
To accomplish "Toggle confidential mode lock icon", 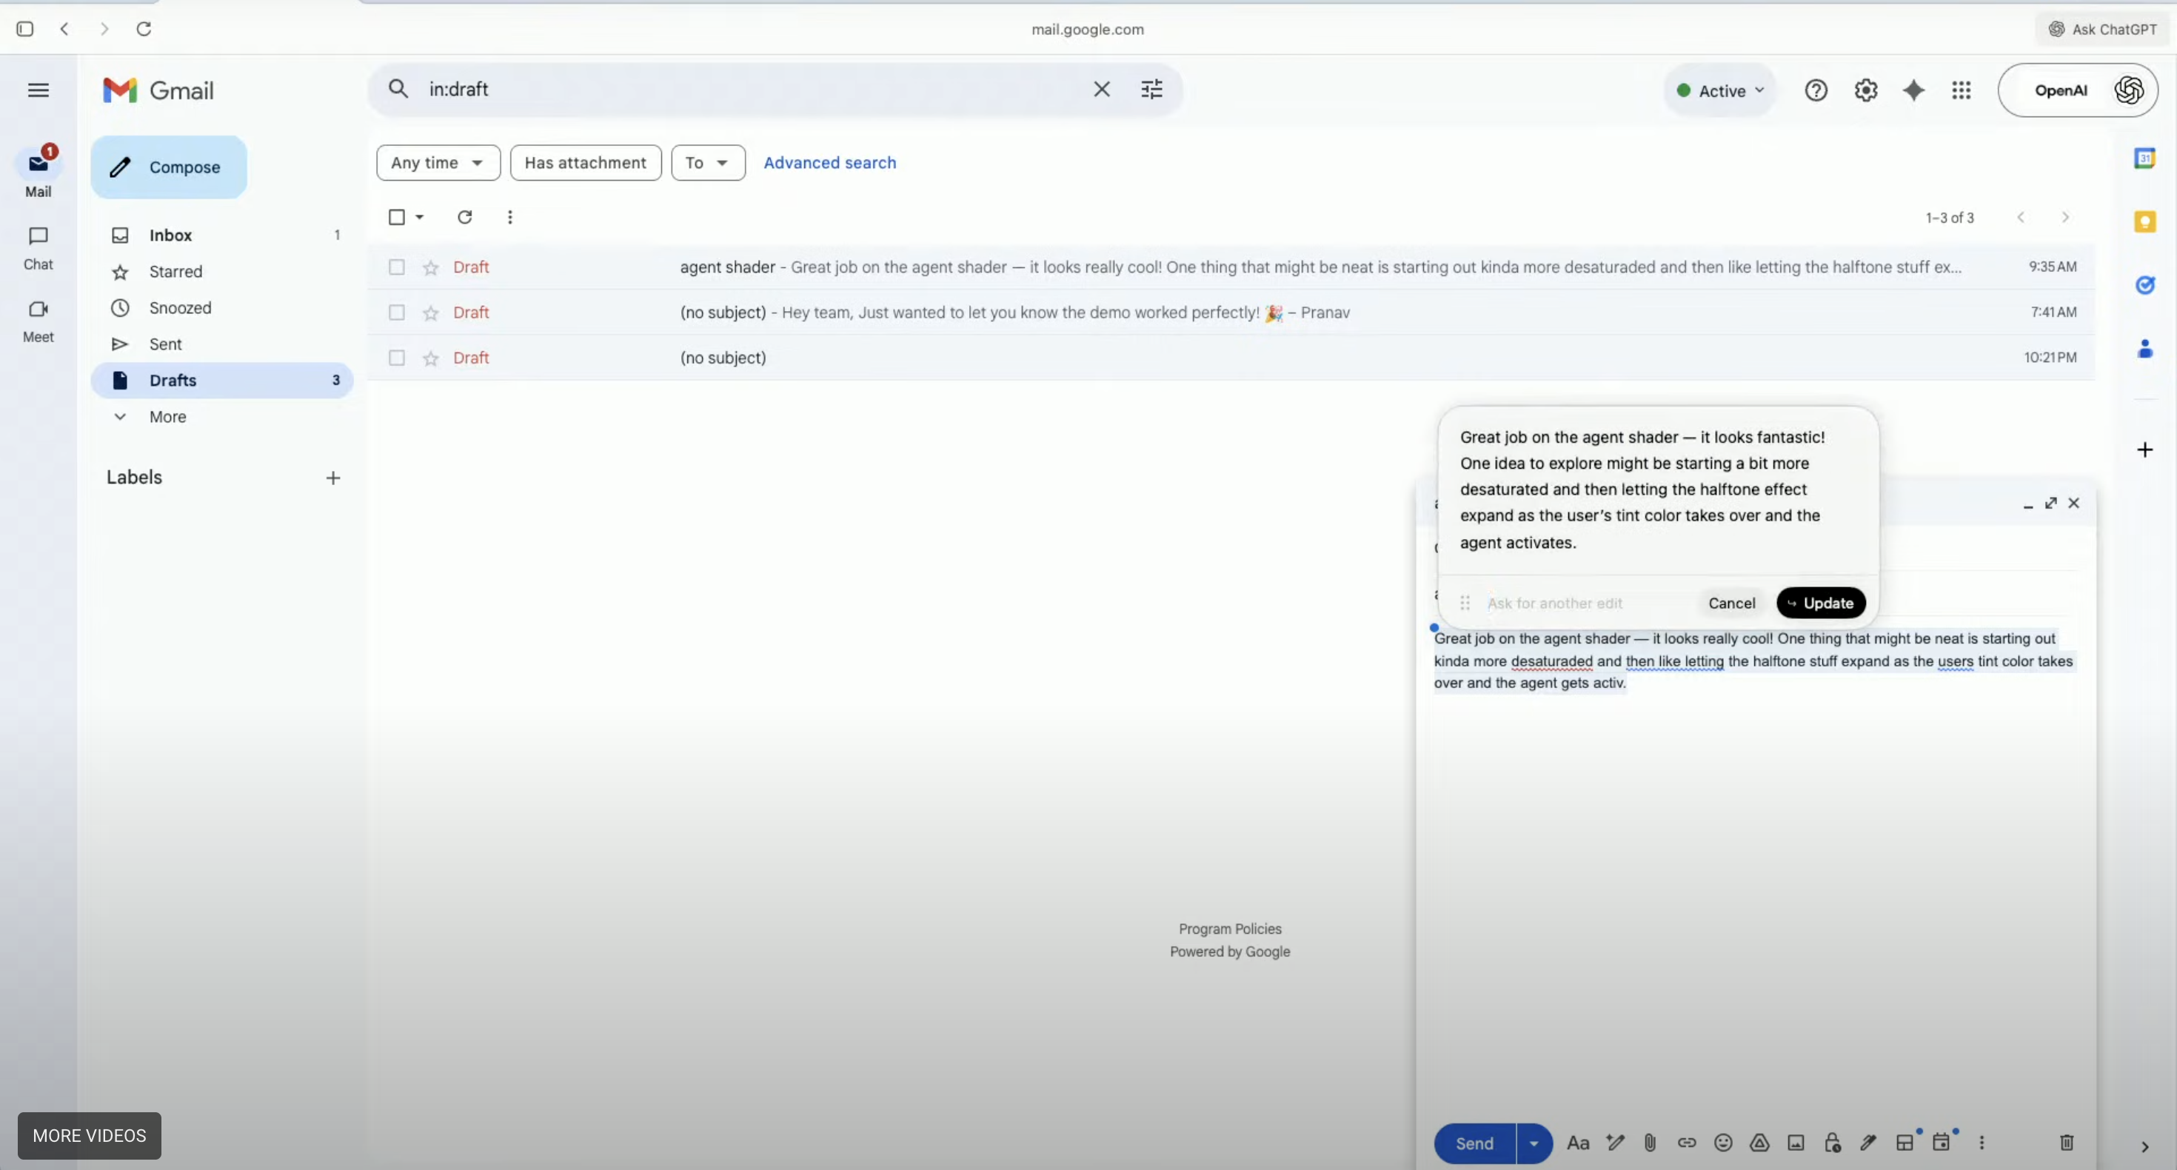I will (1832, 1143).
